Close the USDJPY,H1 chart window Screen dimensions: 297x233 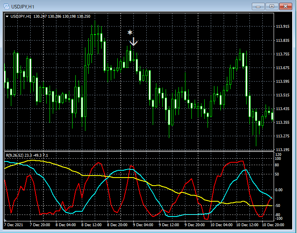tap(286, 6)
